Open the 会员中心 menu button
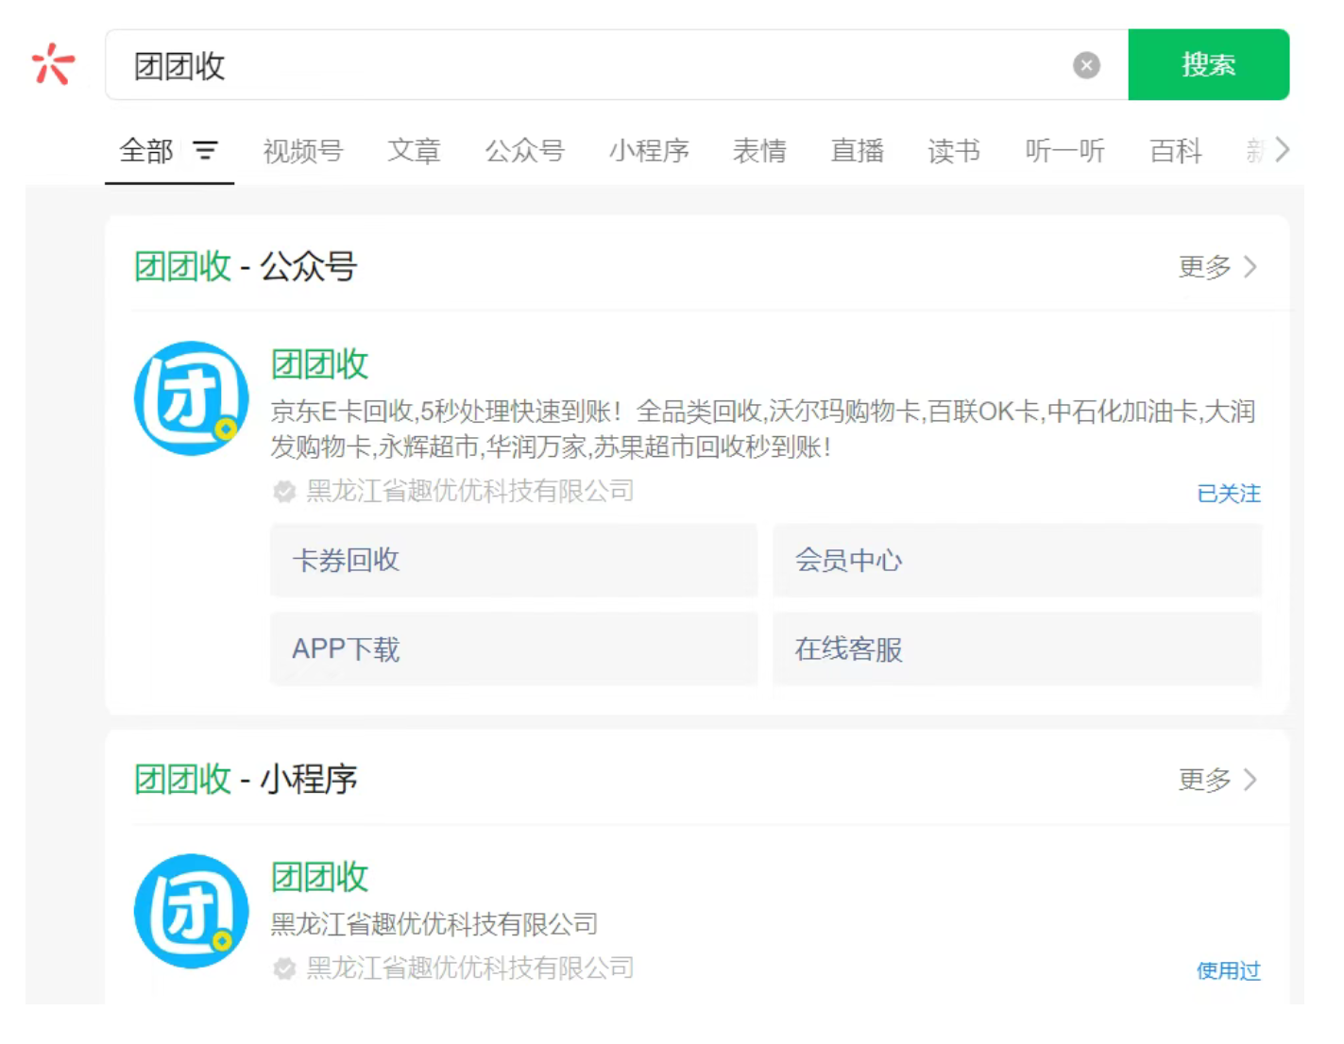Screen dimensions: 1344x1044 [1017, 561]
